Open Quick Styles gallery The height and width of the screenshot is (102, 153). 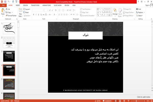click(120, 13)
